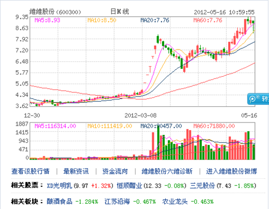269x209 pixels.
Task: Click the 日K线 chart type label
Action: click(x=119, y=12)
